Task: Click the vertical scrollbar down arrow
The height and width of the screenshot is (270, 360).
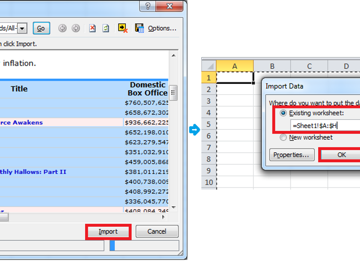Action: (x=174, y=207)
